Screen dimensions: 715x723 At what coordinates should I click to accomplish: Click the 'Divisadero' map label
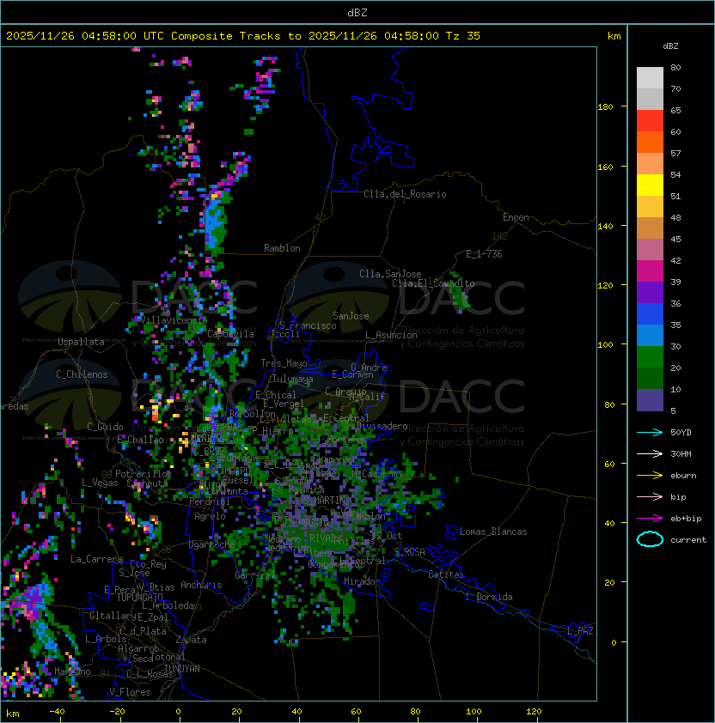382,426
